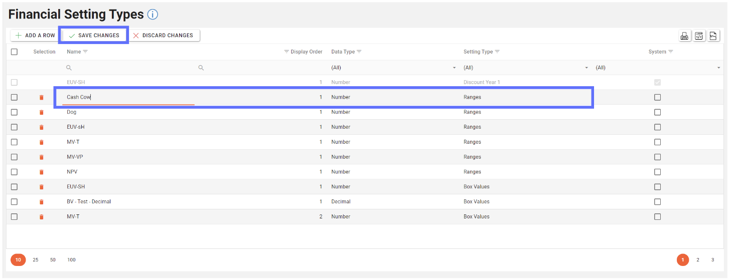Click the Save Changes button

click(94, 36)
